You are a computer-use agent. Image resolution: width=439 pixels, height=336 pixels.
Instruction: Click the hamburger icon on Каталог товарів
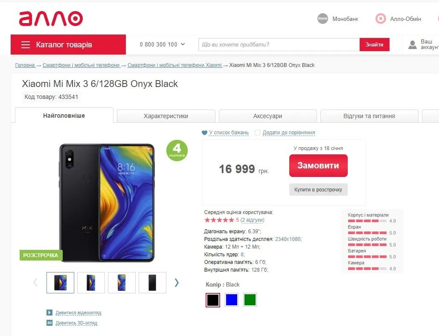(26, 44)
